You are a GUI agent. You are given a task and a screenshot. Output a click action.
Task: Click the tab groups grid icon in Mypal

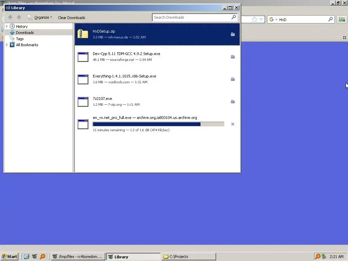pos(345,38)
